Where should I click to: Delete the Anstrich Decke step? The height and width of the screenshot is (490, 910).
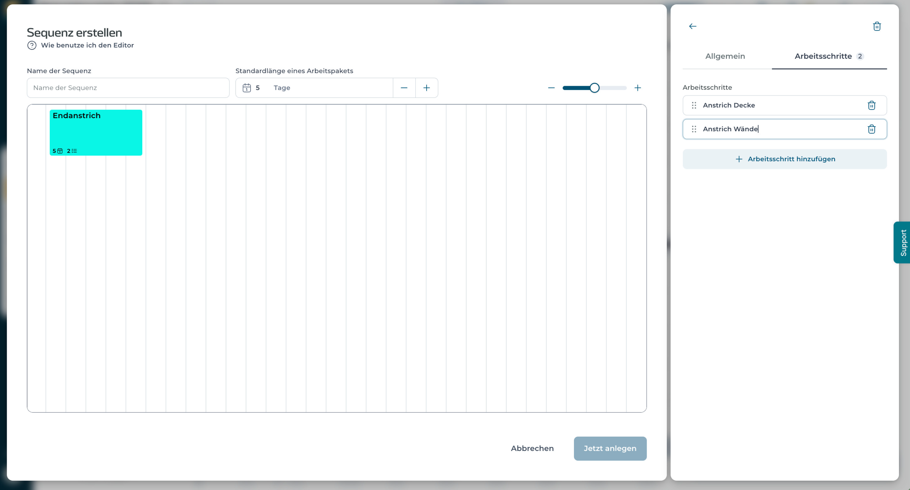pos(872,105)
